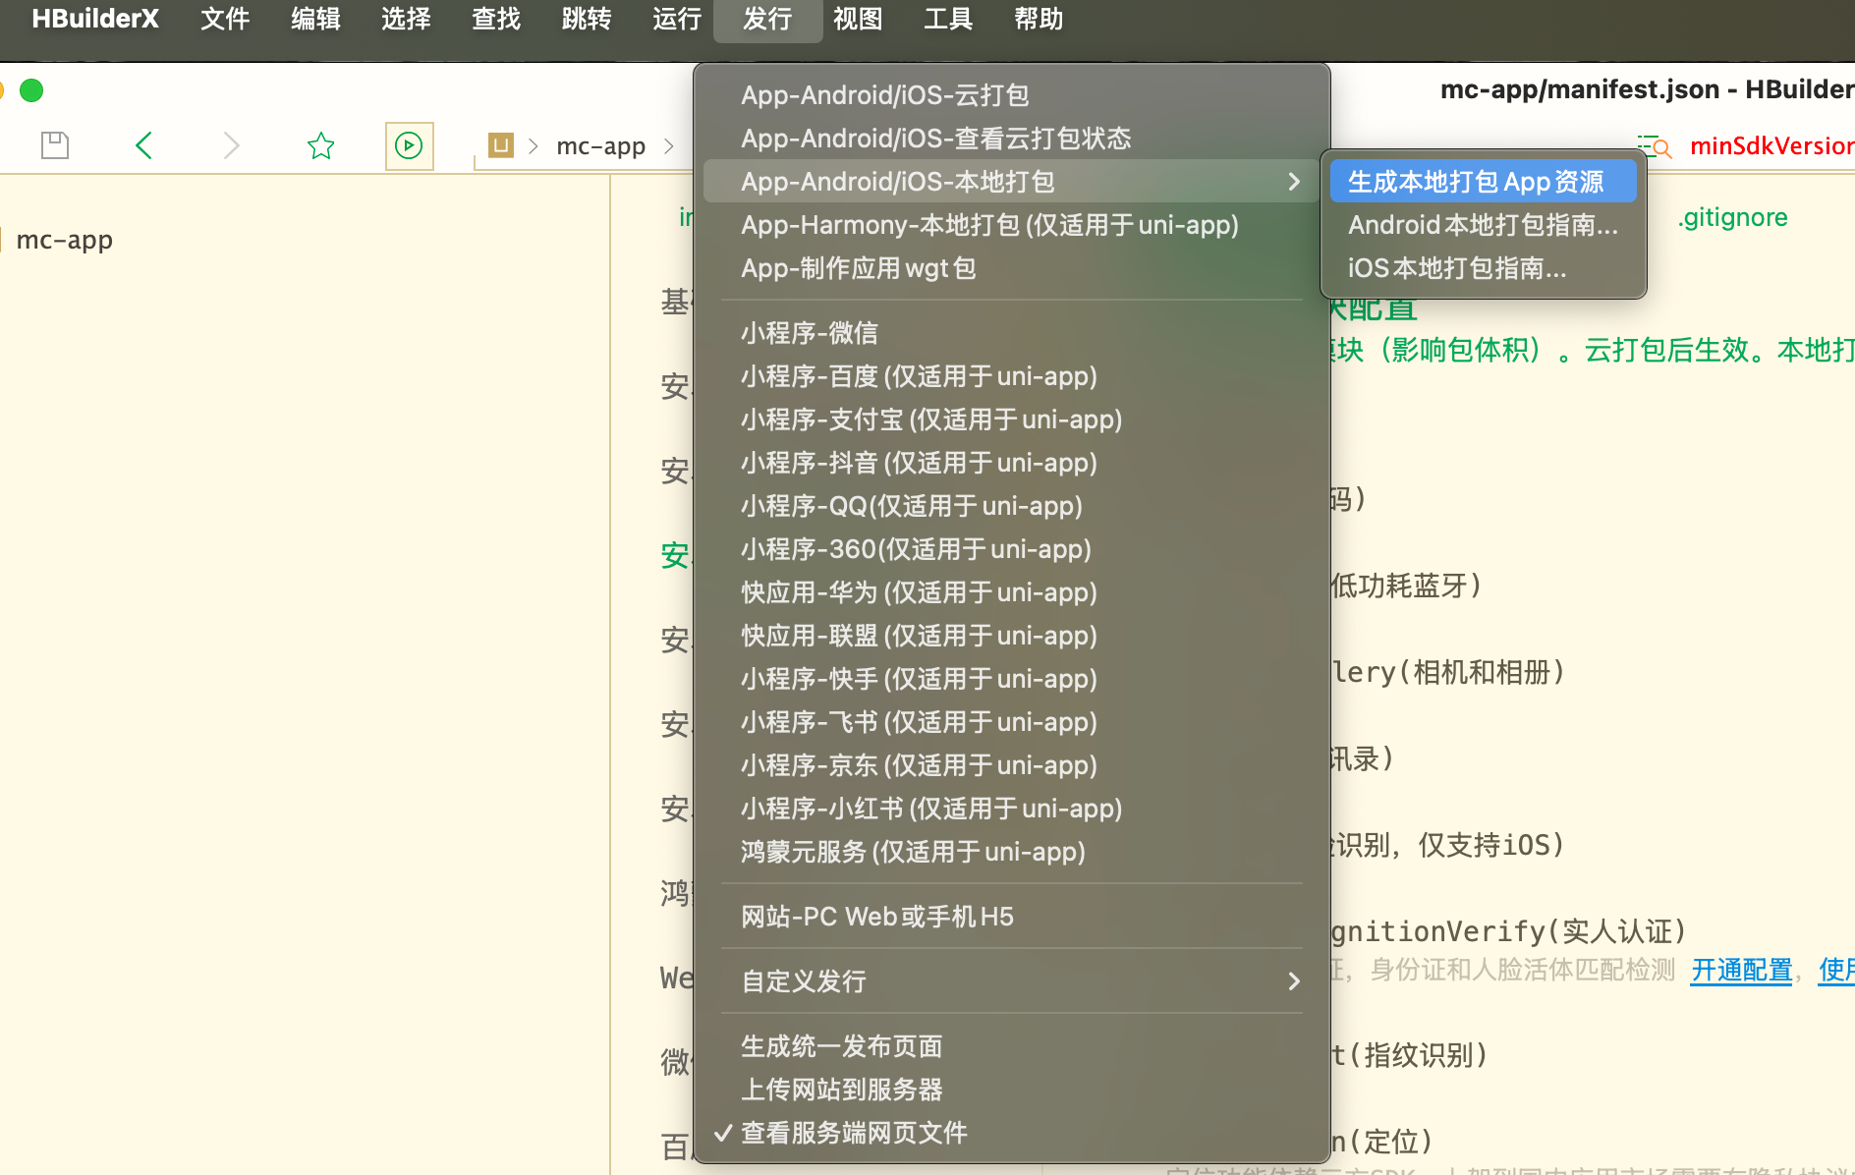This screenshot has width=1855, height=1175.
Task: Click the run play button icon
Action: (x=409, y=145)
